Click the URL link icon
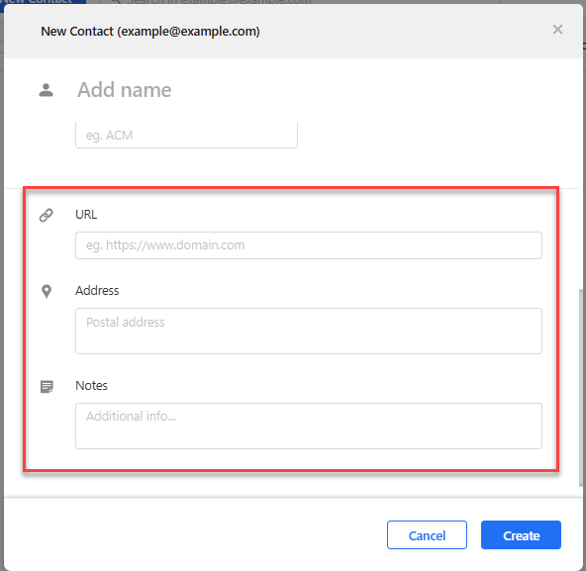Viewport: 586px width, 571px height. pos(47,215)
